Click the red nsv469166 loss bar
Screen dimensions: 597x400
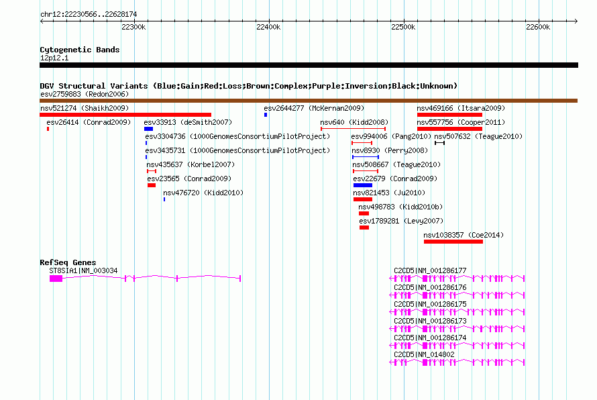pyautogui.click(x=449, y=115)
